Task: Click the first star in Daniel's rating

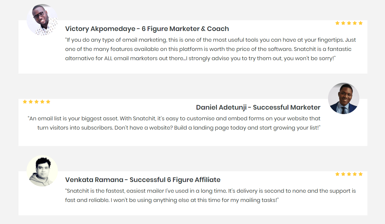Action: tap(25, 102)
